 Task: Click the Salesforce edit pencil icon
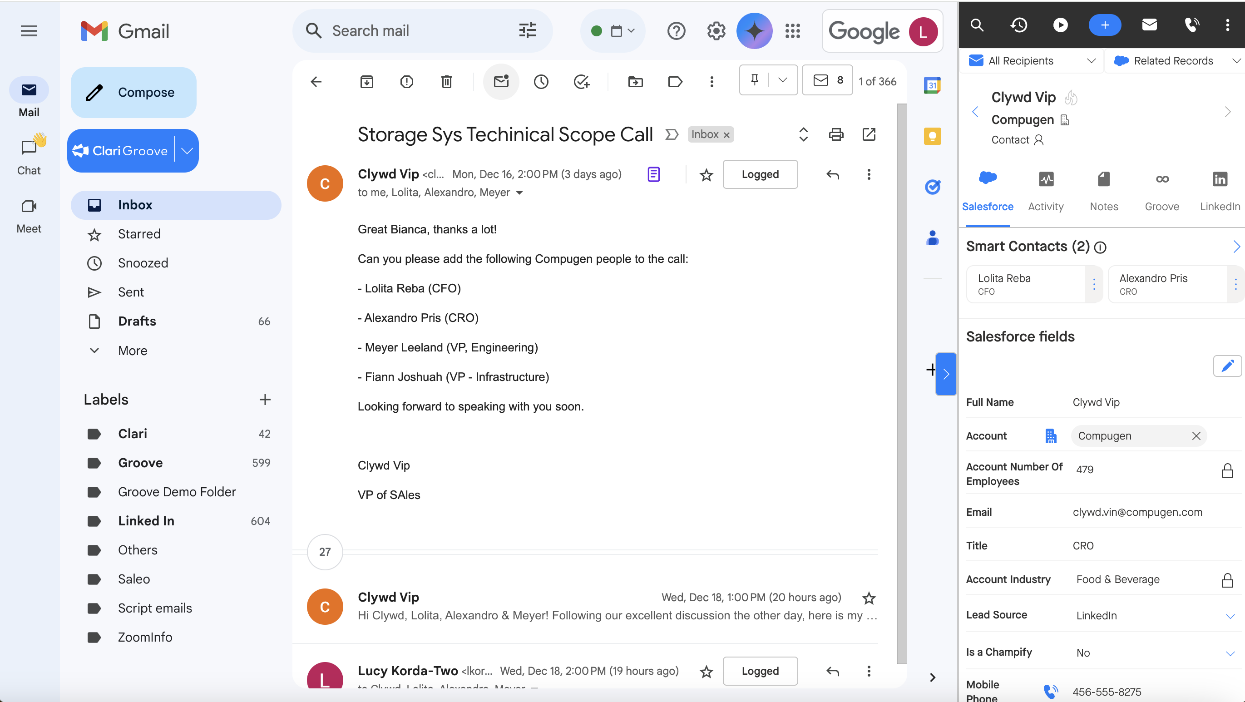pos(1226,366)
